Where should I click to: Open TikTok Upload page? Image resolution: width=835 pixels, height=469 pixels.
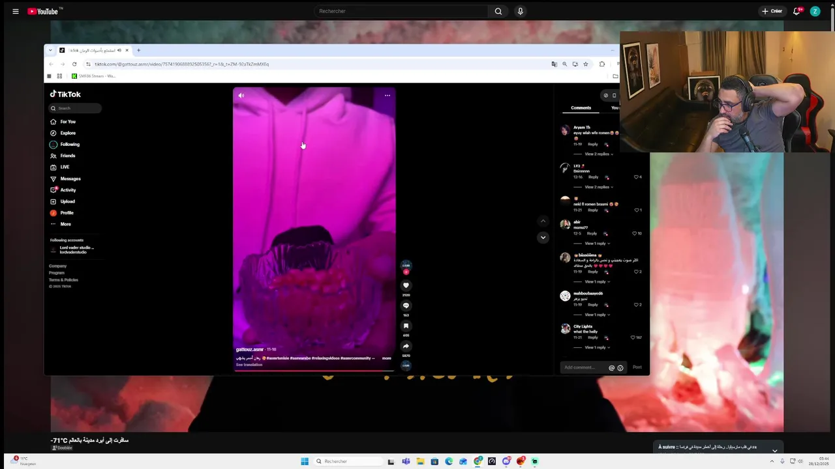pos(63,201)
